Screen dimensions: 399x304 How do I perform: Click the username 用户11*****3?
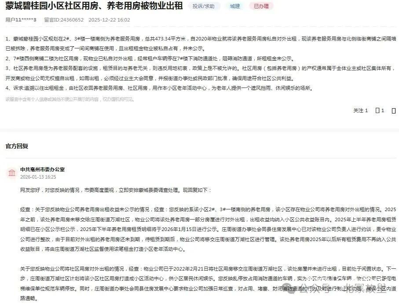tap(21, 20)
